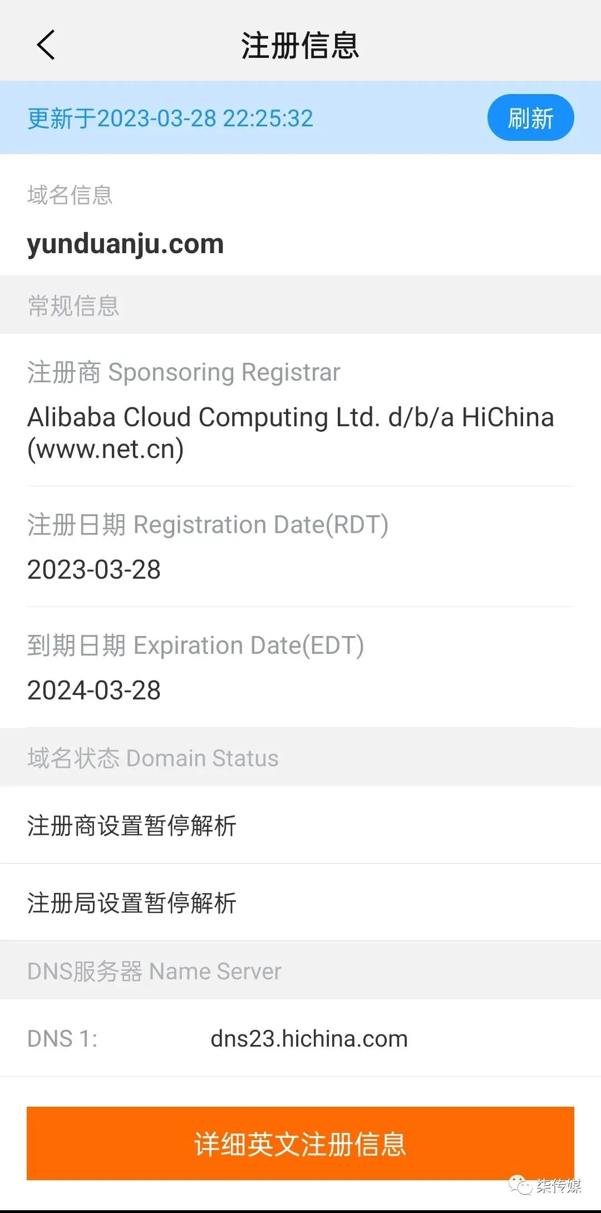
Task: Tap the 详细英文注册信息 orange button
Action: (300, 1143)
